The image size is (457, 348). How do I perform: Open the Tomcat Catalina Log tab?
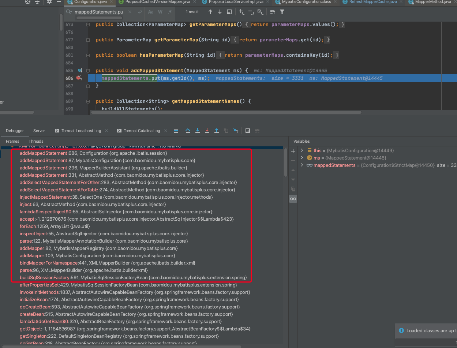click(142, 131)
